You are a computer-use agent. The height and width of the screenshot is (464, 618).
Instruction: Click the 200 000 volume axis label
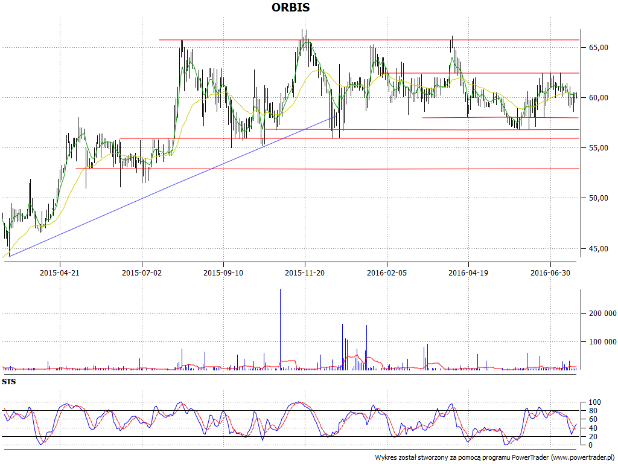602,314
